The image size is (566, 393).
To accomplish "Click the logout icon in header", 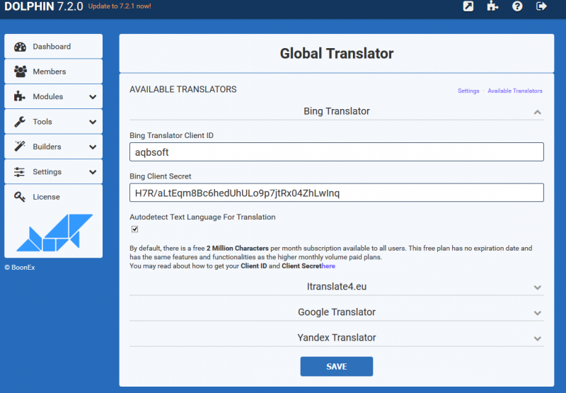I will click(541, 6).
